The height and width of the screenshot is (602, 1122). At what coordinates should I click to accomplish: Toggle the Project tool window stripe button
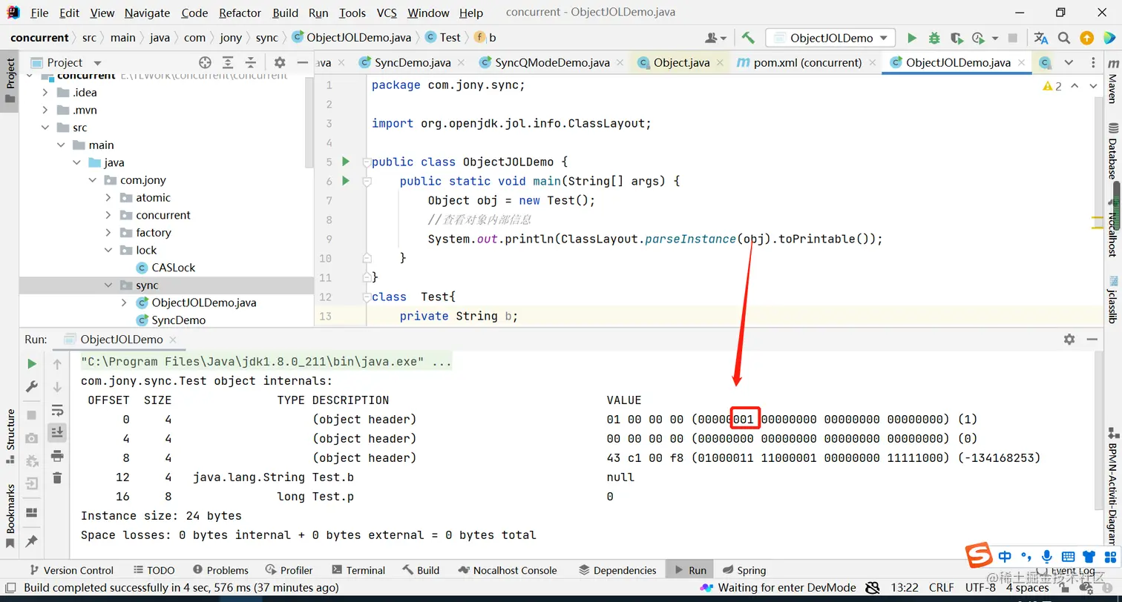(x=10, y=81)
